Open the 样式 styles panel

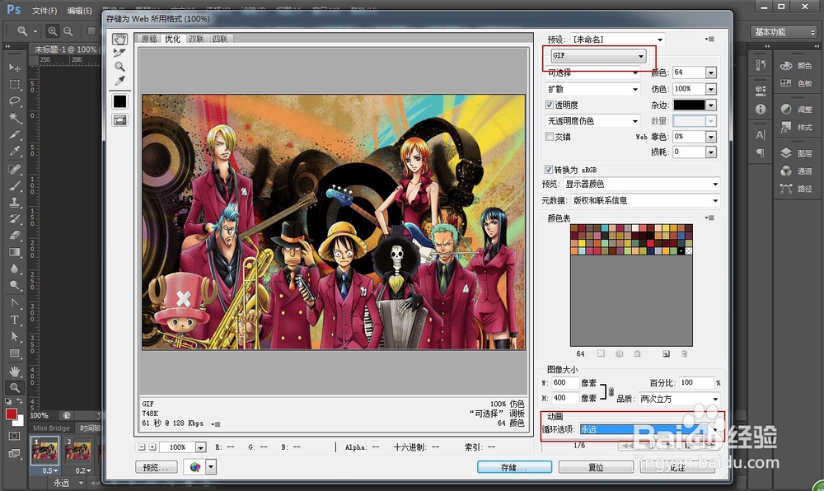[797, 127]
